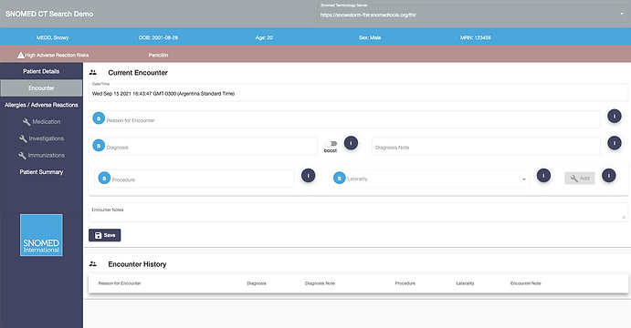Screen dimensions: 631x328
Task: Open Patient Details in sidebar
Action: (x=41, y=71)
